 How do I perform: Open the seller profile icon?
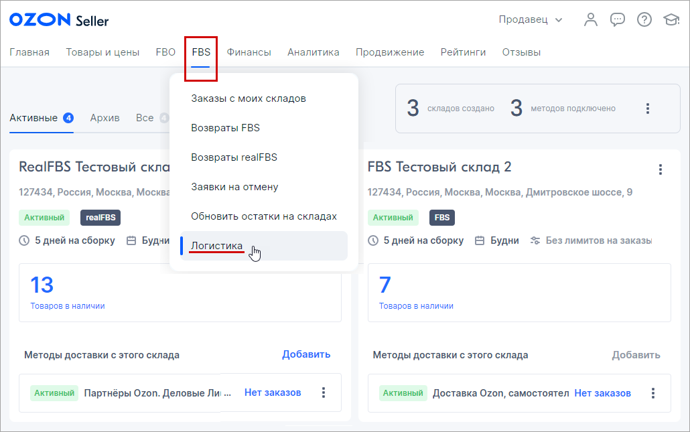click(x=591, y=19)
